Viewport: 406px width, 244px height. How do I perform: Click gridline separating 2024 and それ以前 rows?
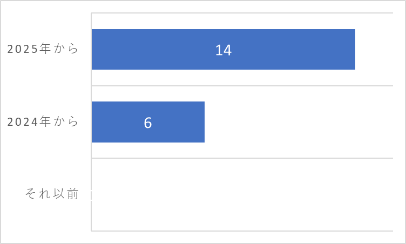tap(242, 158)
